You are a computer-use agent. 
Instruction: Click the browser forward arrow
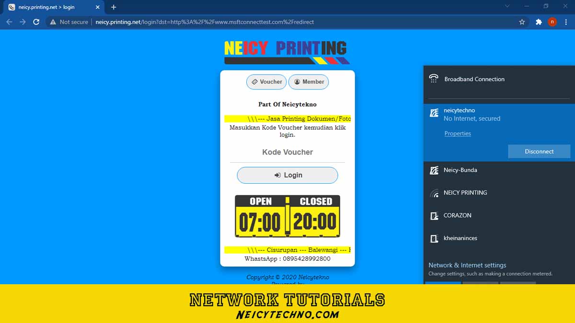23,22
